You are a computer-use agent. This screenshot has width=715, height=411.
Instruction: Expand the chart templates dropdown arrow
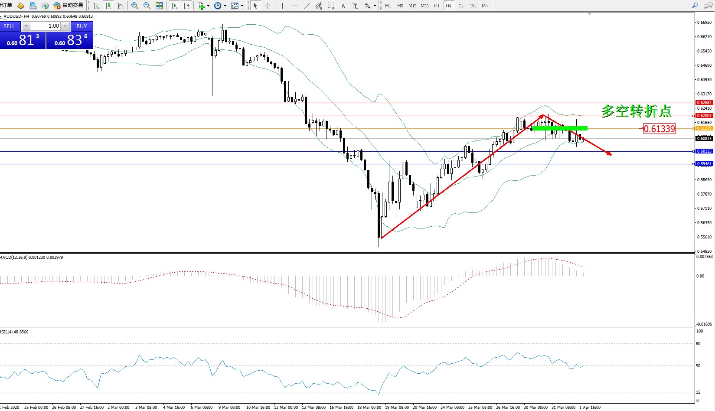(x=242, y=6)
